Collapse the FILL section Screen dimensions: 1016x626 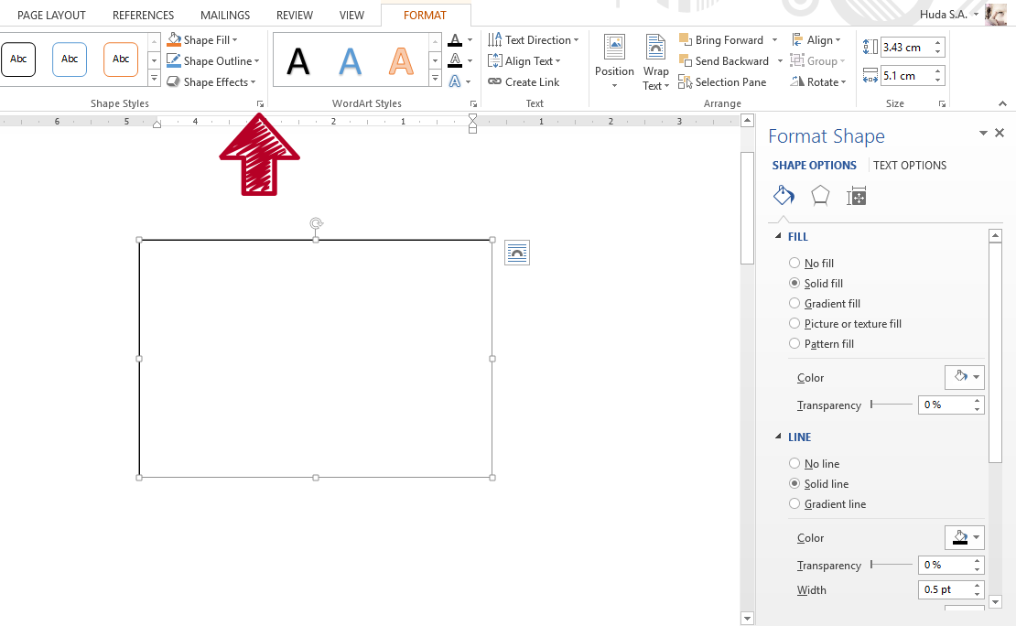(778, 237)
